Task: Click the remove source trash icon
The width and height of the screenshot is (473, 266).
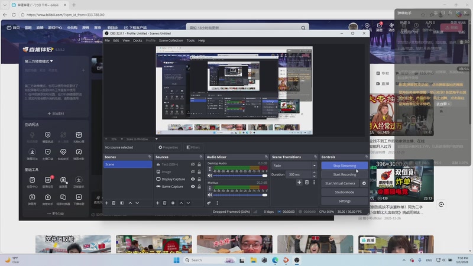Action: click(164, 203)
